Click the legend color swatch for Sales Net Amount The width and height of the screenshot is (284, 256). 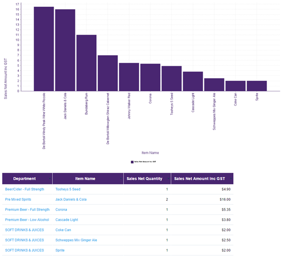132,162
